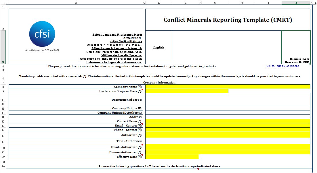Viewport: 317px width, 173px height.
Task: Select the Company Unique ID Authority field
Action: click(x=228, y=113)
